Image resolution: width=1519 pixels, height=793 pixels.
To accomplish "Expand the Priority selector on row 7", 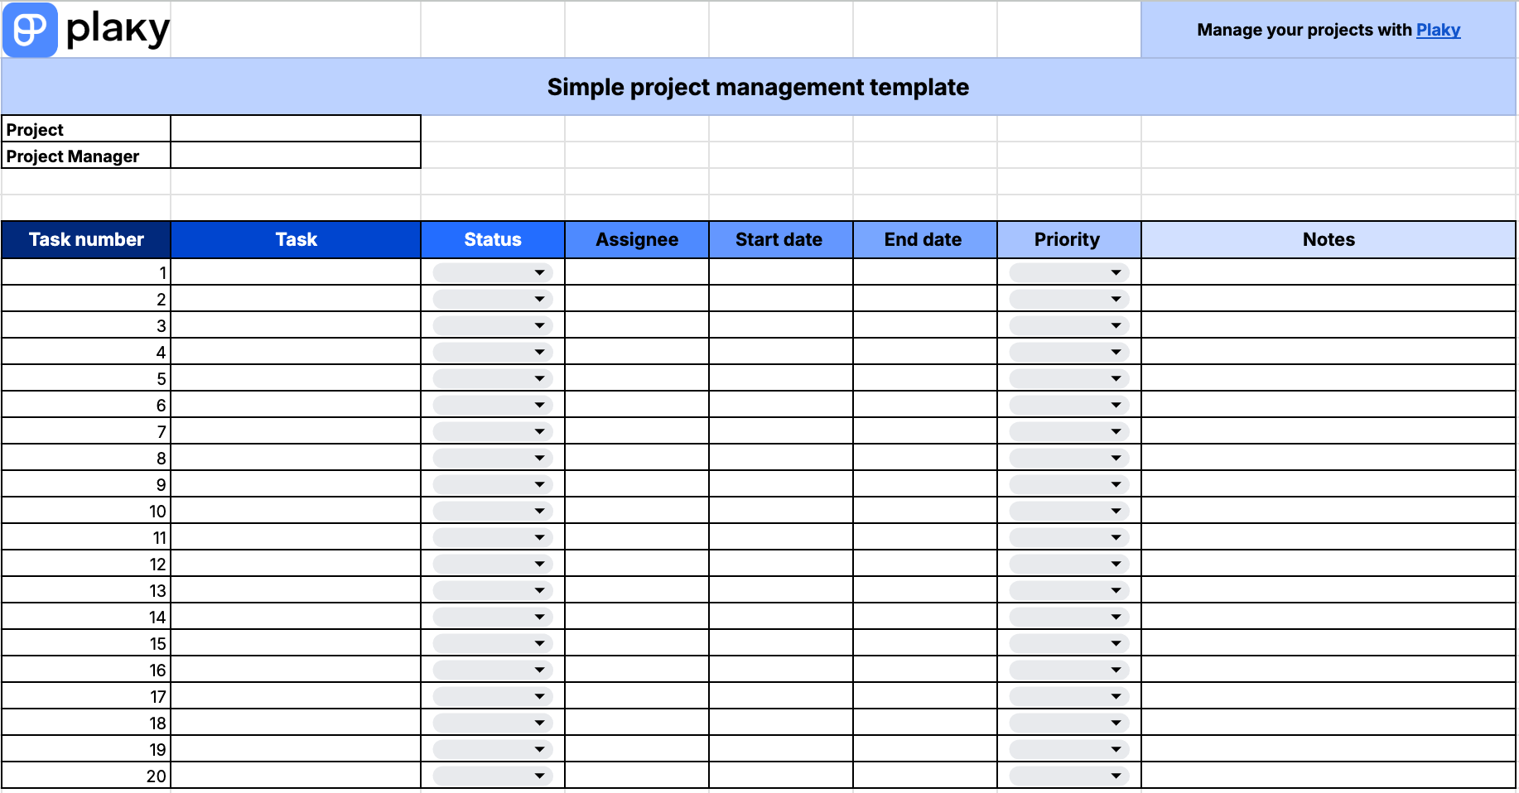I will (1114, 431).
